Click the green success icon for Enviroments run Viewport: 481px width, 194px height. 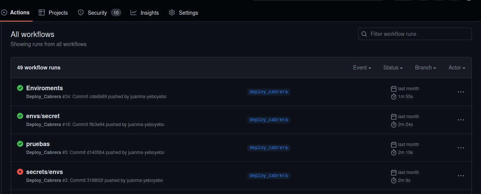pos(20,88)
